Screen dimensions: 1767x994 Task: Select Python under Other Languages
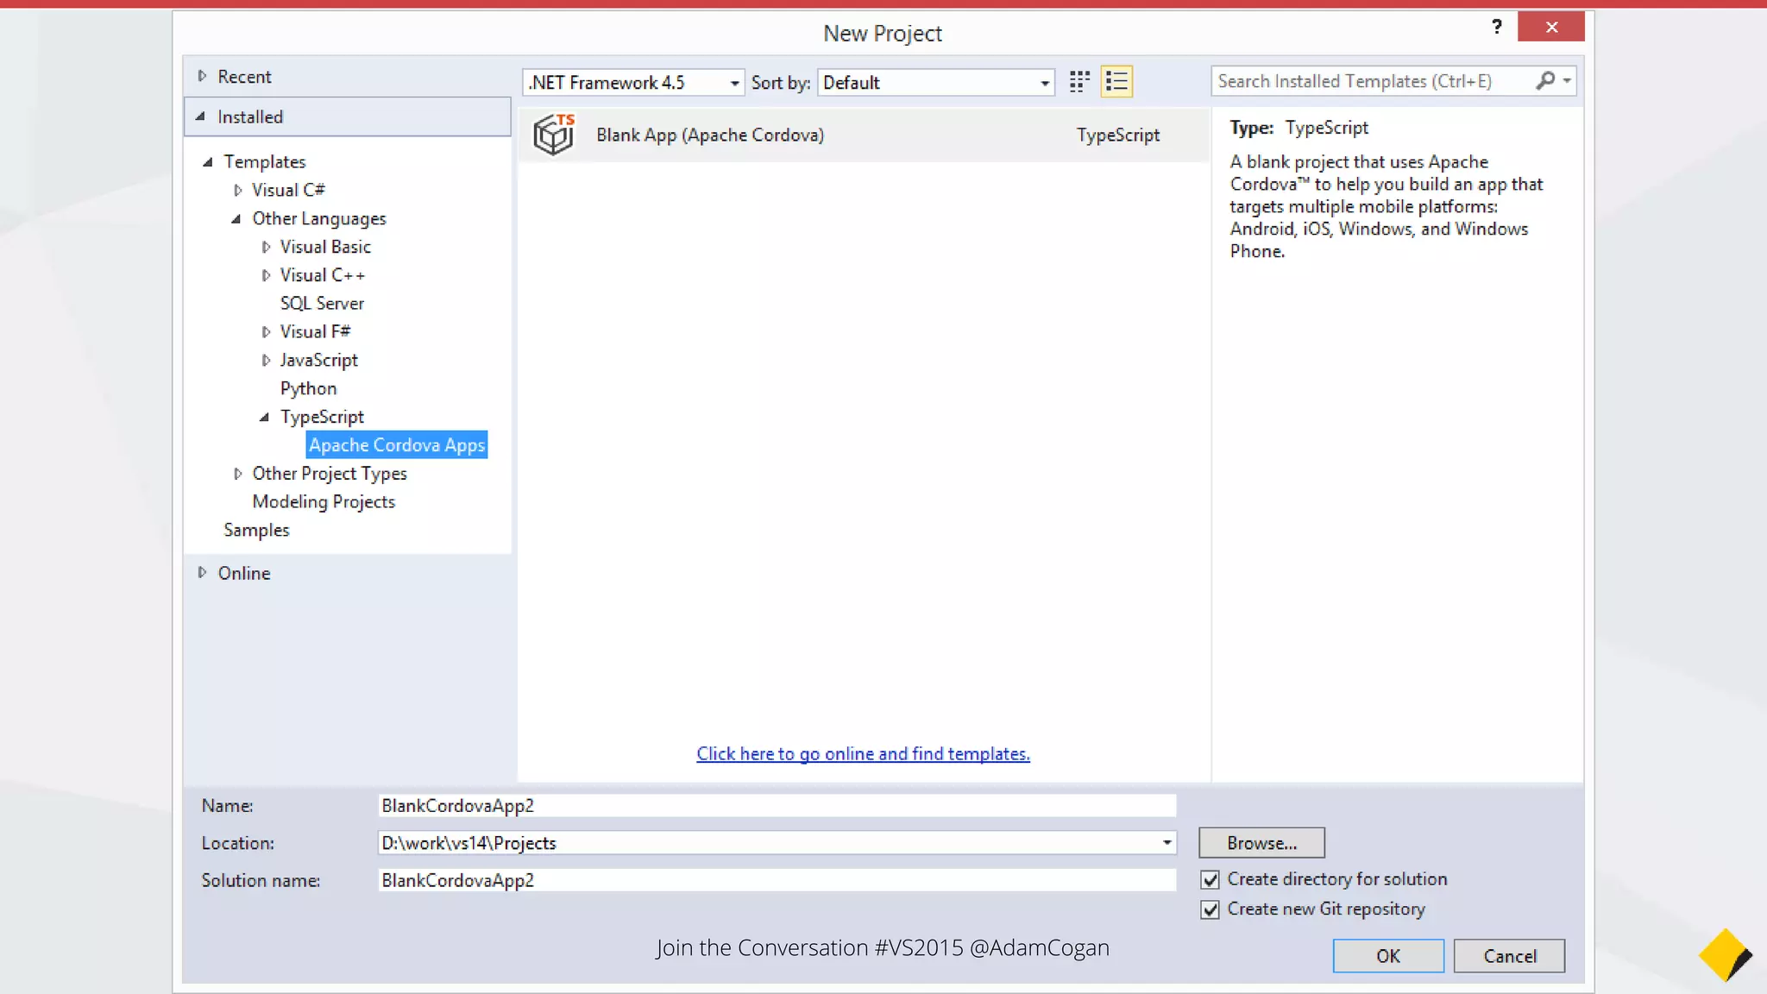pos(308,388)
